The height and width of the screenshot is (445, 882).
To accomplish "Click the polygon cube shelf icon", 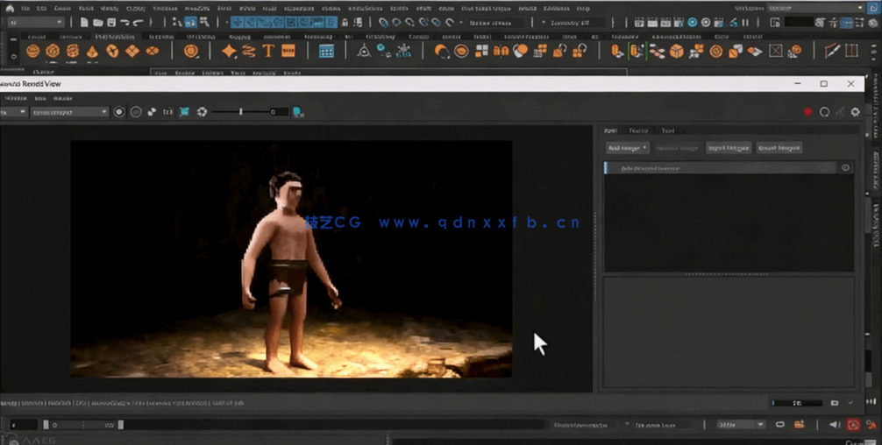I will click(53, 52).
